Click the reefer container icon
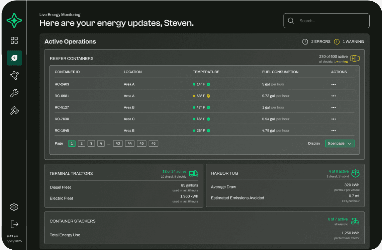 pos(355,59)
